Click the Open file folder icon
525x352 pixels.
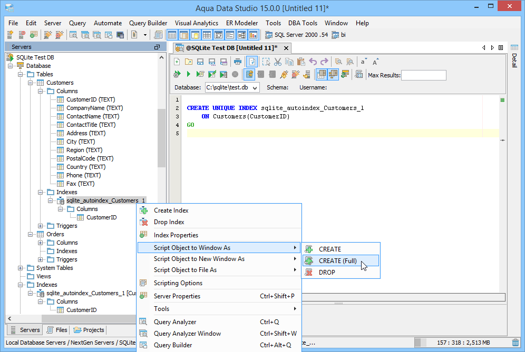click(x=189, y=62)
